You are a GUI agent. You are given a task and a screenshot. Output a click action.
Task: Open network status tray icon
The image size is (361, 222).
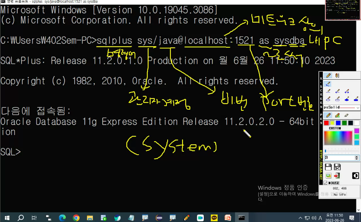(307, 218)
